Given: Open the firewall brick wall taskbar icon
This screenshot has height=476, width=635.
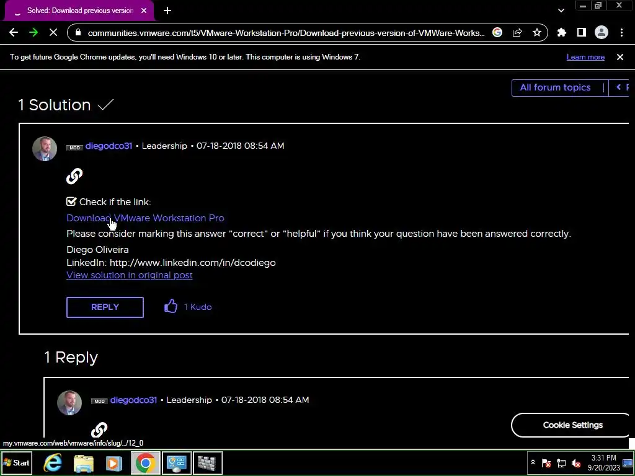Looking at the screenshot, I should (x=207, y=462).
